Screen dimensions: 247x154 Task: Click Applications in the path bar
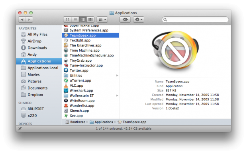click(x=102, y=122)
